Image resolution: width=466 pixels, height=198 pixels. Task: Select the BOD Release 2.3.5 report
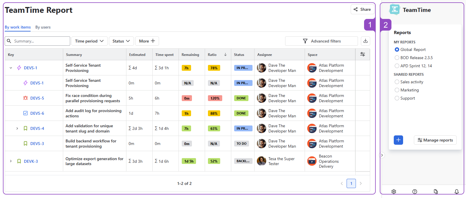pos(397,58)
